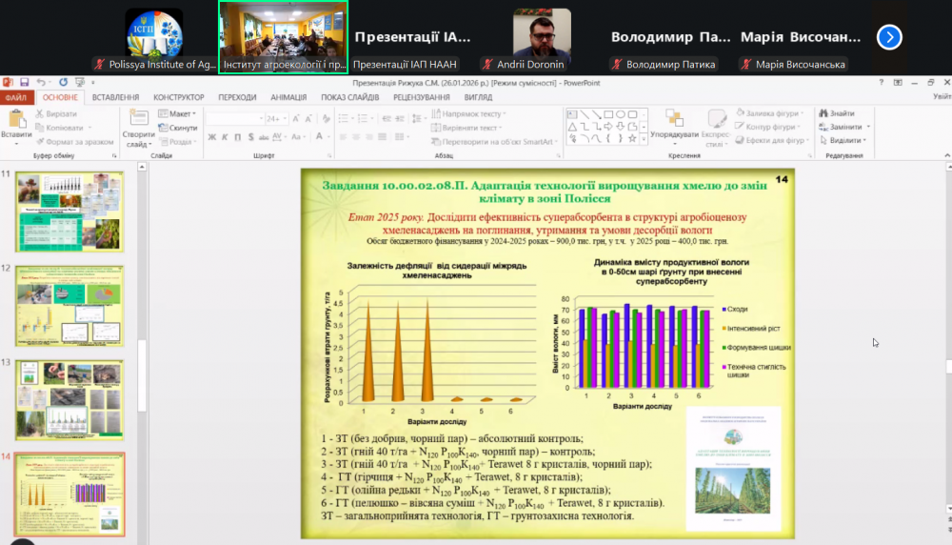Expand the Layout (Макет) dropdown
952x545 pixels.
tap(178, 113)
